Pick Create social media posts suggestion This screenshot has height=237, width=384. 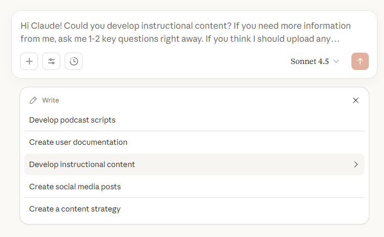[x=75, y=187]
